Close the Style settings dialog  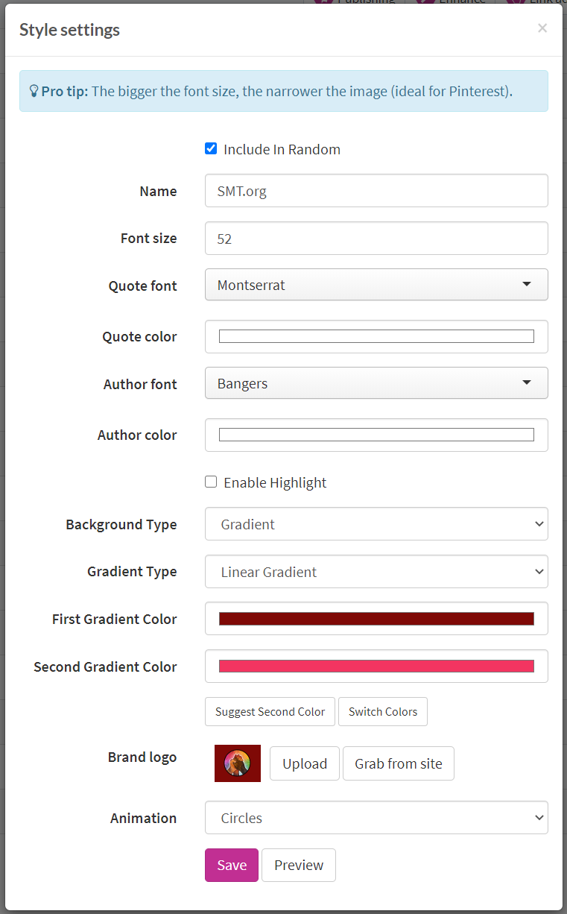(x=542, y=28)
